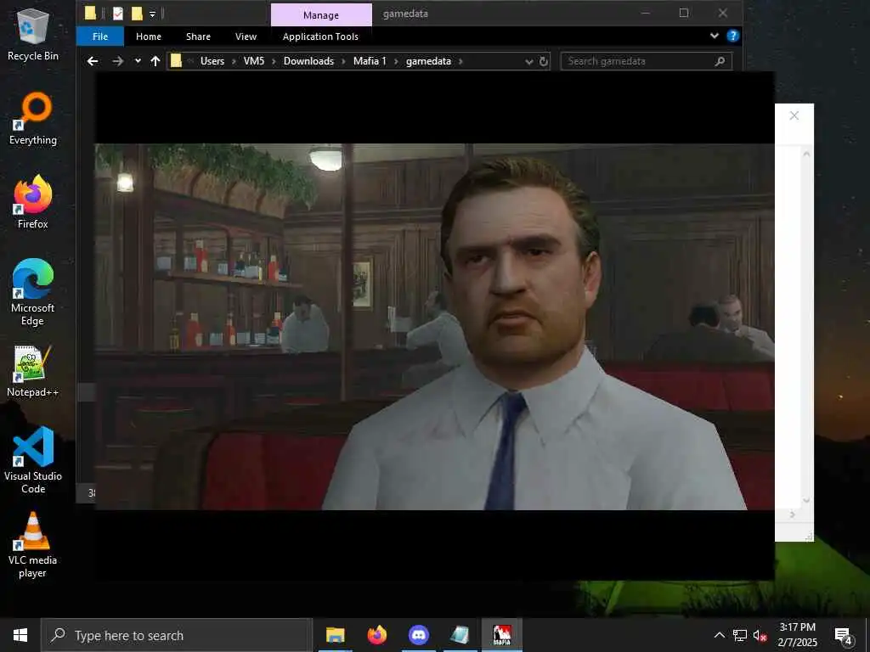This screenshot has height=652, width=870.
Task: Open the Customize Quick Access Toolbar dropdown
Action: click(153, 14)
